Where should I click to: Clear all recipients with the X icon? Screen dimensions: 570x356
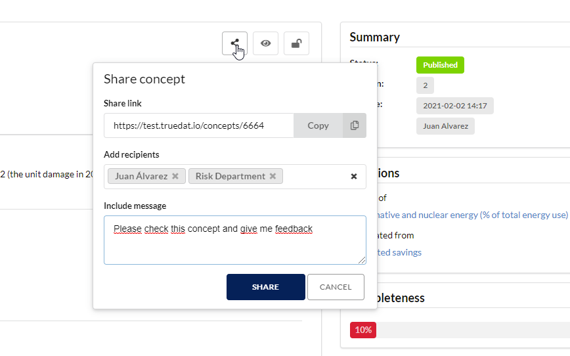353,176
